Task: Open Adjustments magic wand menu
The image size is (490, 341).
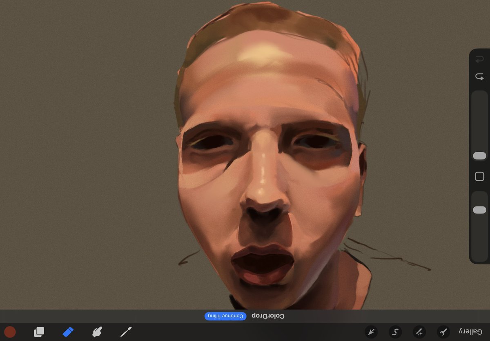Action: point(419,332)
